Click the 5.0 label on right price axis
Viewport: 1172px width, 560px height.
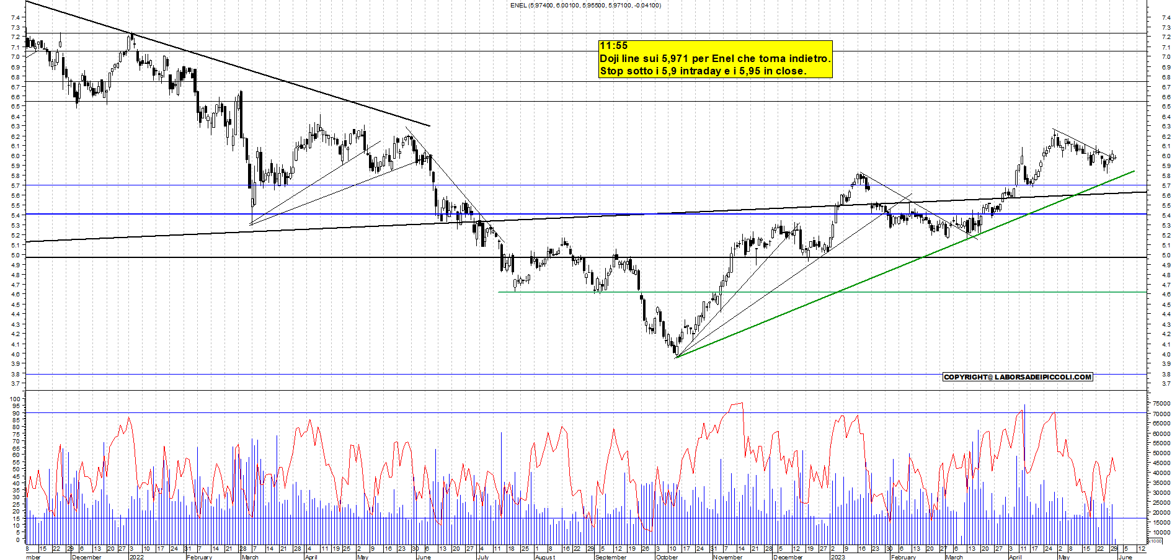click(x=1166, y=255)
